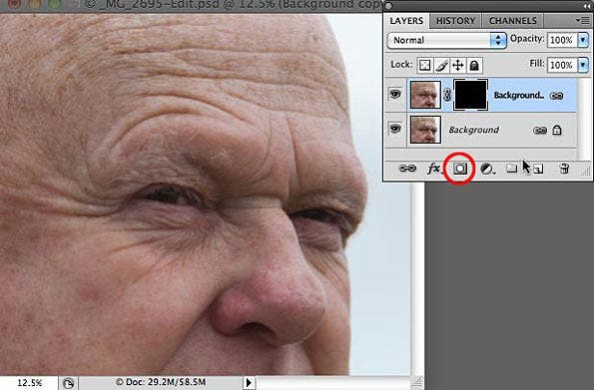Click the Link layers icon in panel footer
Screen dimensions: 594x390
click(407, 169)
